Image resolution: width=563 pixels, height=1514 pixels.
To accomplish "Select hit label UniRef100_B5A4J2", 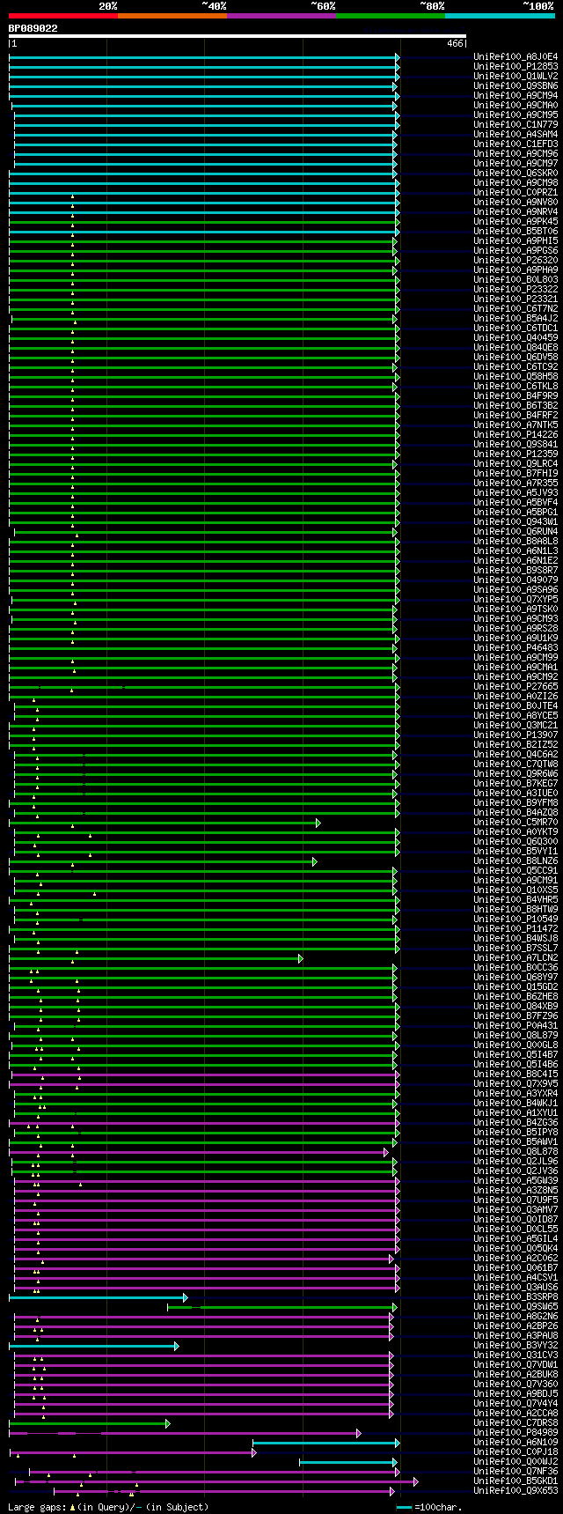I will (x=515, y=318).
